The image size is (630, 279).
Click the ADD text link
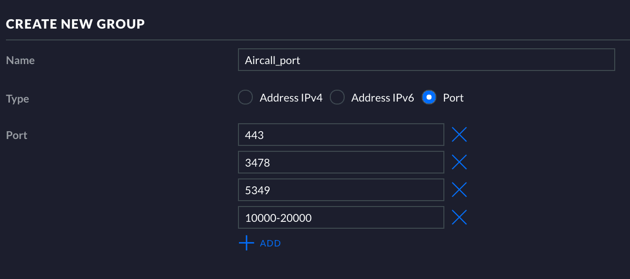[271, 244]
